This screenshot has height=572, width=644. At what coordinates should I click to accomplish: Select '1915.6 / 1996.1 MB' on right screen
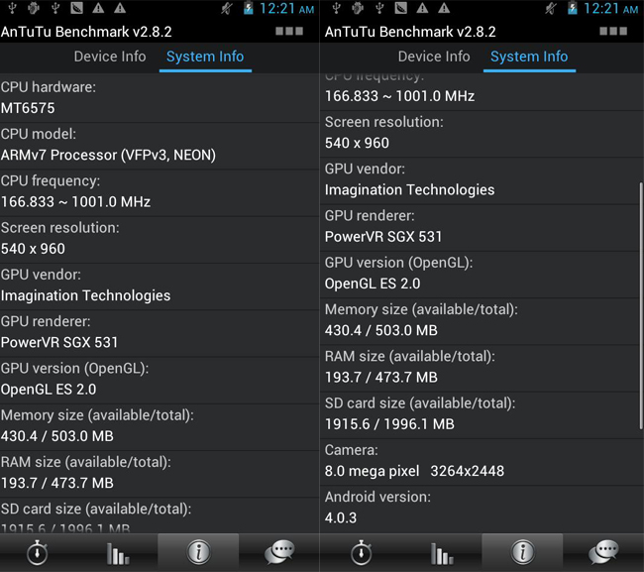point(389,424)
